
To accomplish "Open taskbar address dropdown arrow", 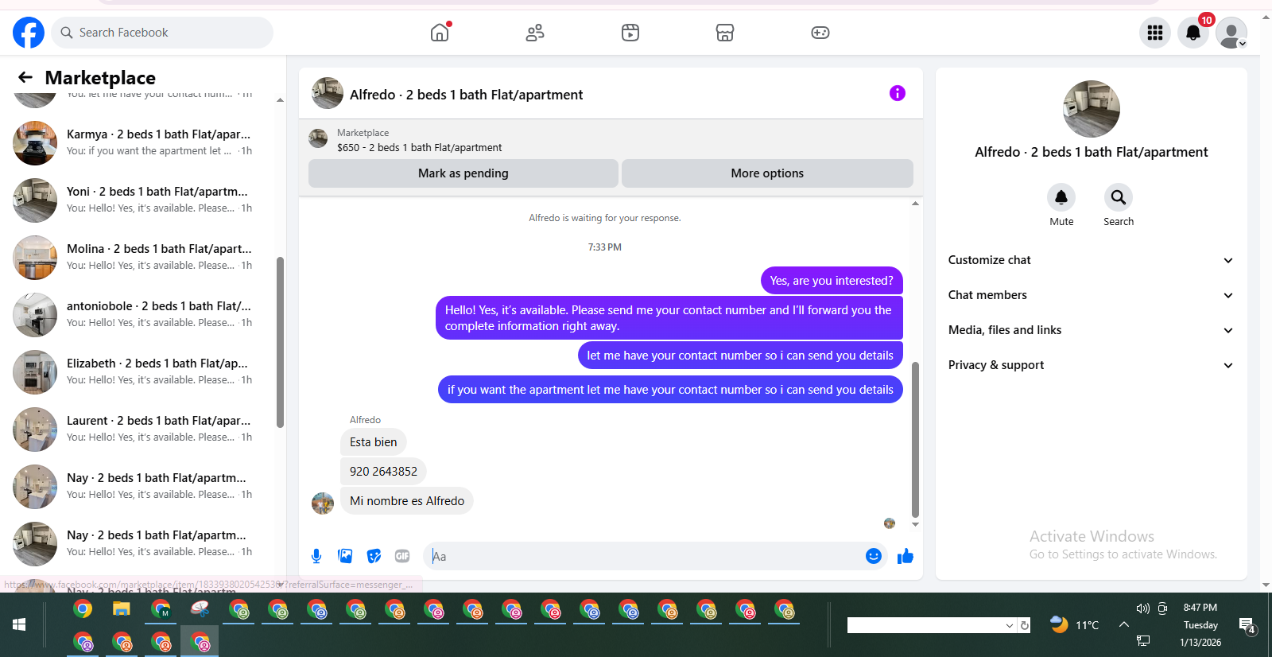I will click(x=1010, y=625).
